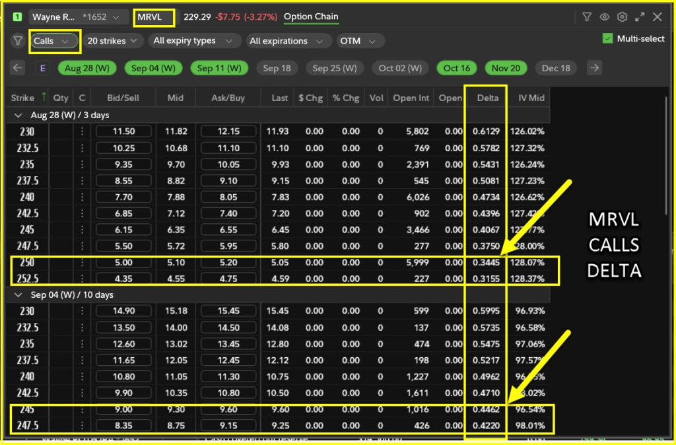This screenshot has width=676, height=445.
Task: Click the Vol column header
Action: click(376, 98)
